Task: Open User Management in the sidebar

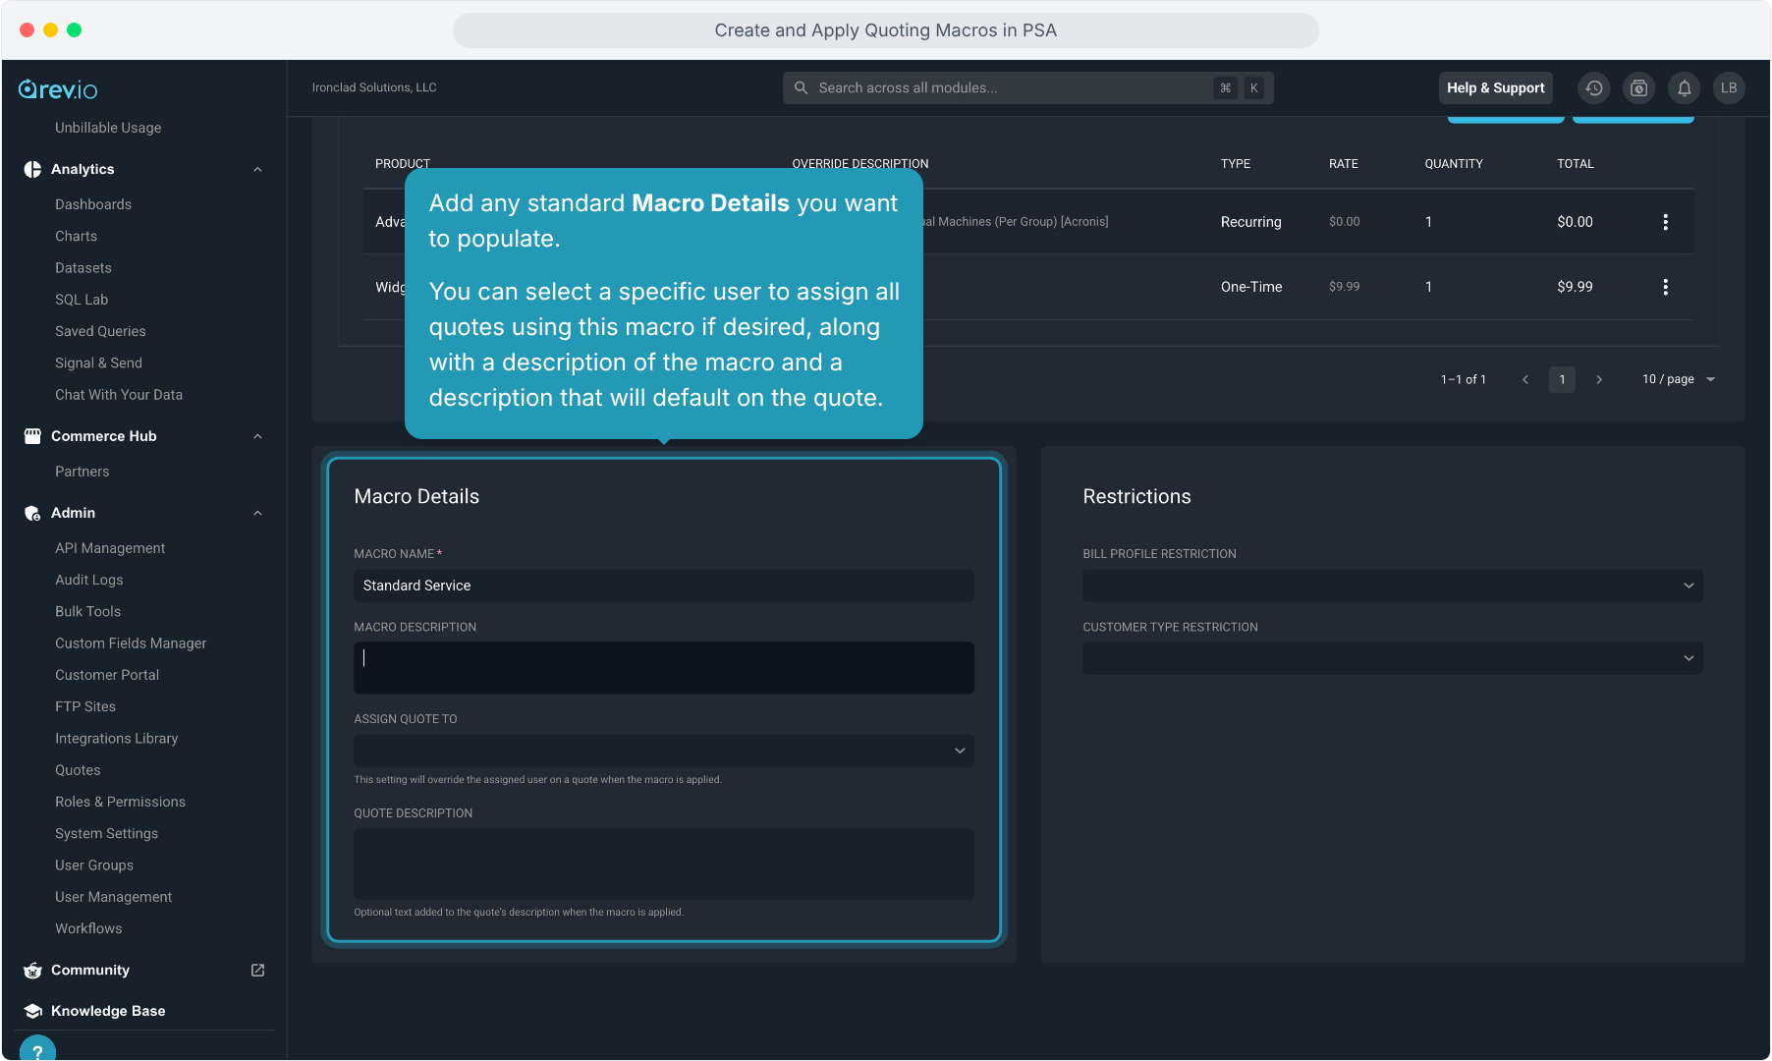Action: pos(113,897)
